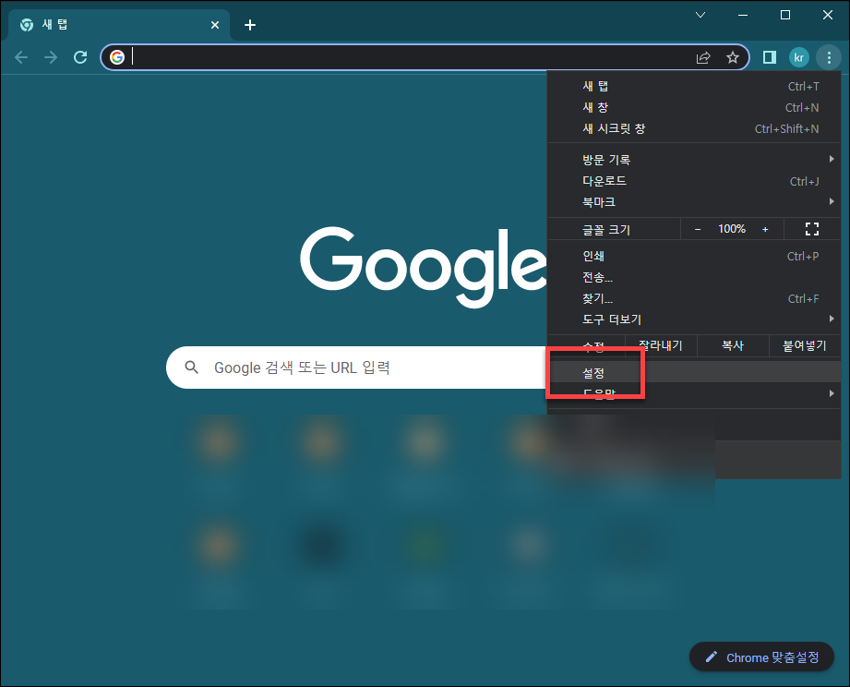Click 복사 in the edit row
The width and height of the screenshot is (850, 687).
733,345
